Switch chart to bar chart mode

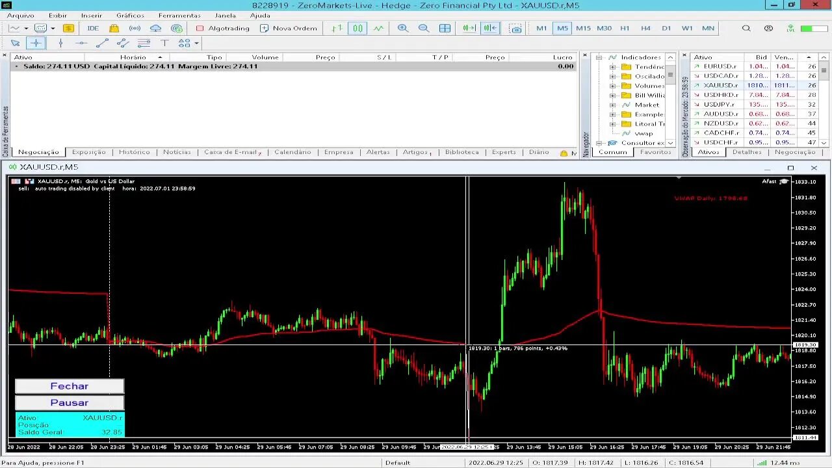point(336,28)
